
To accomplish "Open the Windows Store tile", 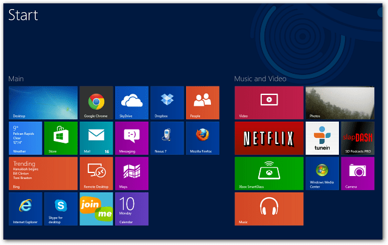I will tap(61, 138).
